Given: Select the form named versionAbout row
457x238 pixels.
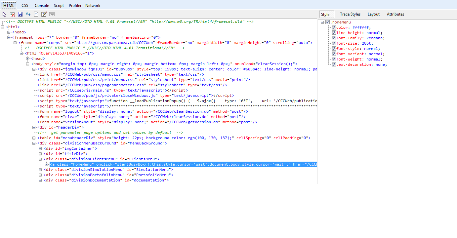Looking at the screenshot, I should point(147,122).
